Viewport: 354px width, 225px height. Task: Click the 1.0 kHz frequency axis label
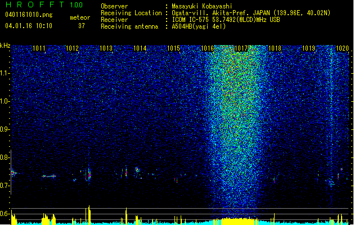pyautogui.click(x=5, y=101)
